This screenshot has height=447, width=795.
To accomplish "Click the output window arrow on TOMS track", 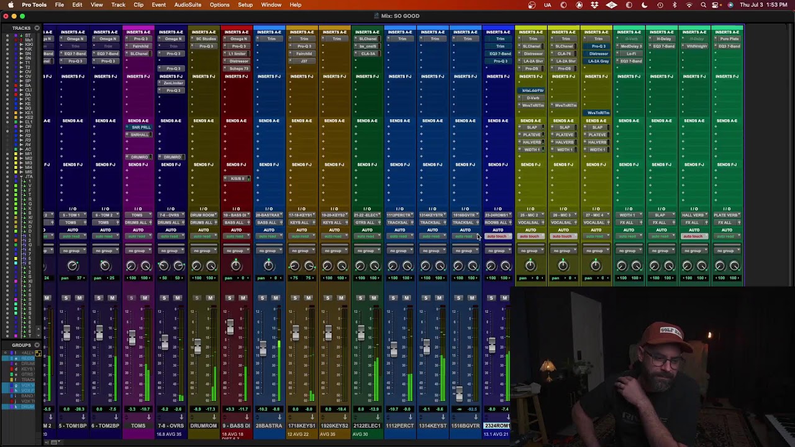I will pos(148,417).
